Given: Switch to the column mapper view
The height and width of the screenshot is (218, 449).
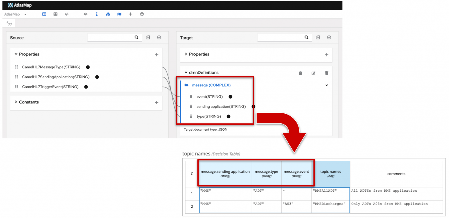Looking at the screenshot, I should [x=44, y=14].
